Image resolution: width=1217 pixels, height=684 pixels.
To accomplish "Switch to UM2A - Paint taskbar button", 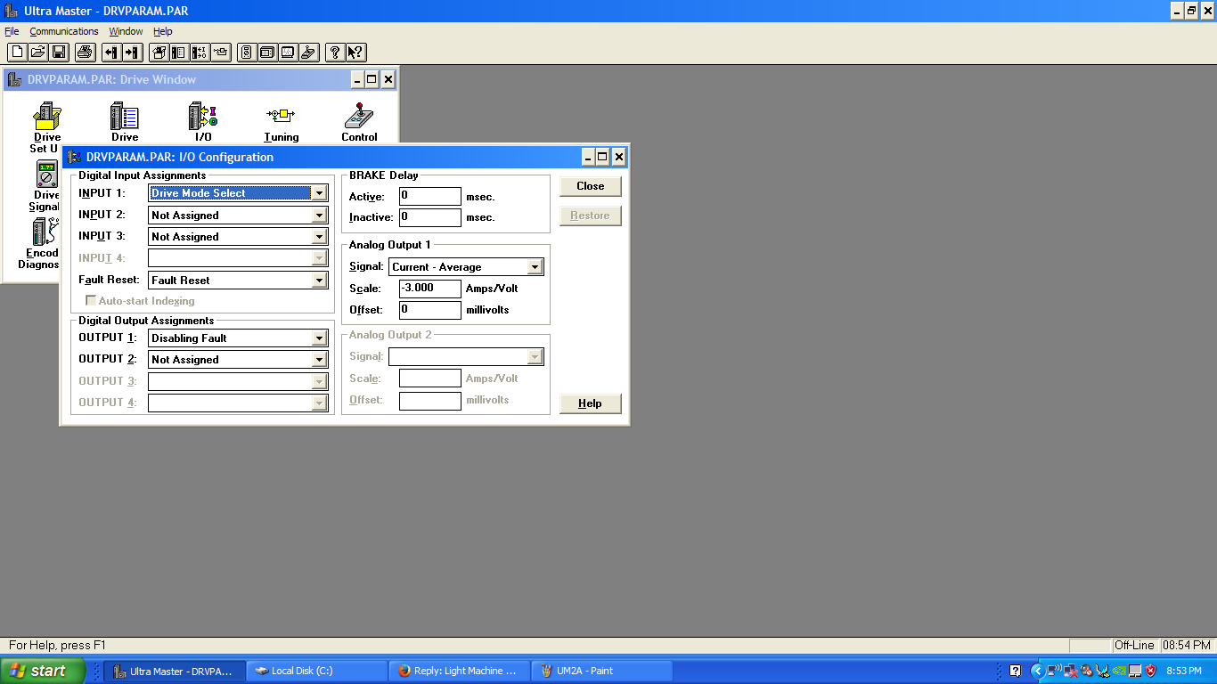I will click(601, 671).
